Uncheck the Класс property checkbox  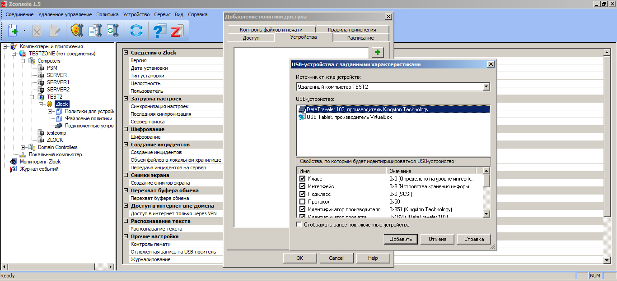(303, 179)
